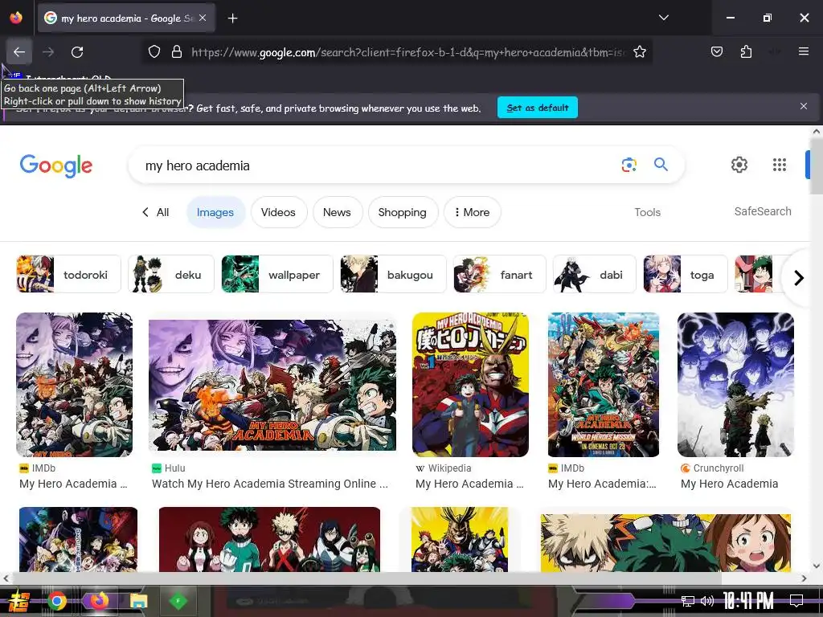The height and width of the screenshot is (617, 823).
Task: Select the Images tab
Action: 215,212
